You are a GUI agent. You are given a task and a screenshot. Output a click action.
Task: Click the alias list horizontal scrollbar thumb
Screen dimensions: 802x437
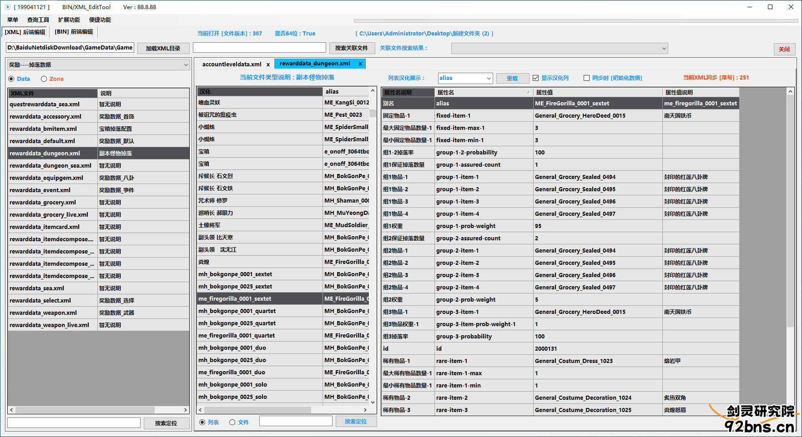[x=258, y=410]
